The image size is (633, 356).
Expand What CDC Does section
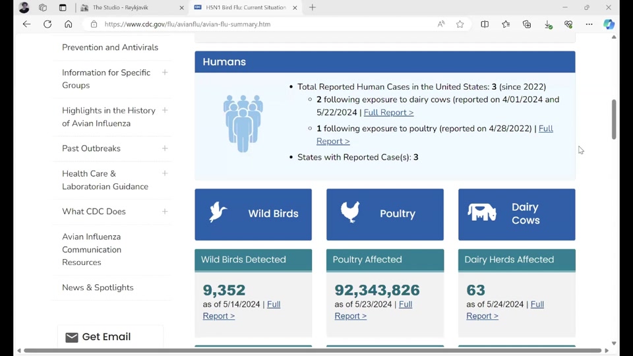pos(165,212)
